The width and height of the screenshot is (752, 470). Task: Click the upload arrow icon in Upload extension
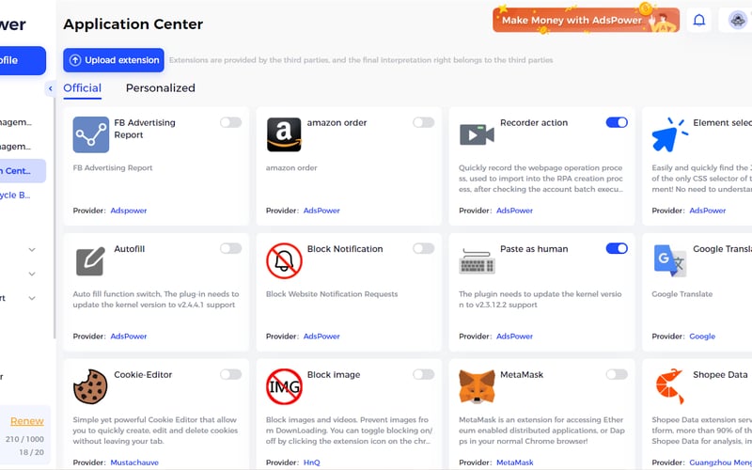(75, 60)
